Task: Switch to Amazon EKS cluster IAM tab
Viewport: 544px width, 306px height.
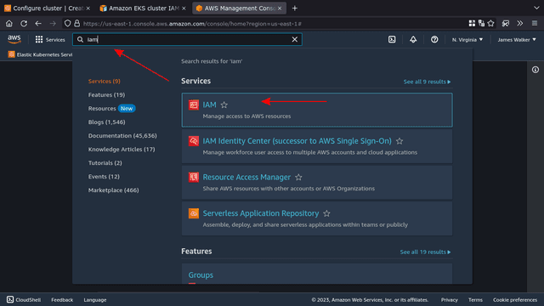Action: (x=144, y=8)
